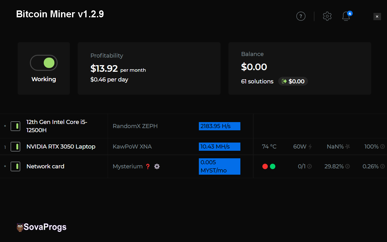The width and height of the screenshot is (387, 242).
Task: Click the 61 solutions text
Action: pos(257,82)
